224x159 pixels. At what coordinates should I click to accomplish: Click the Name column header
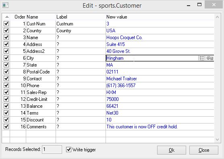32,17
